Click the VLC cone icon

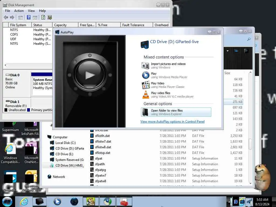146,95
